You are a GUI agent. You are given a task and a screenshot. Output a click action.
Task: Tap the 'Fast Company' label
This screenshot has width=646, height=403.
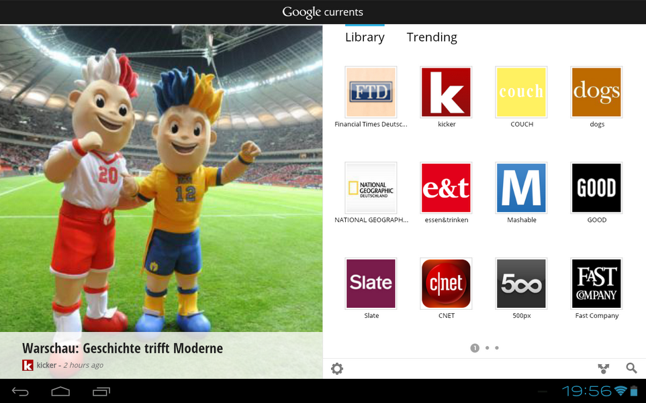click(597, 316)
